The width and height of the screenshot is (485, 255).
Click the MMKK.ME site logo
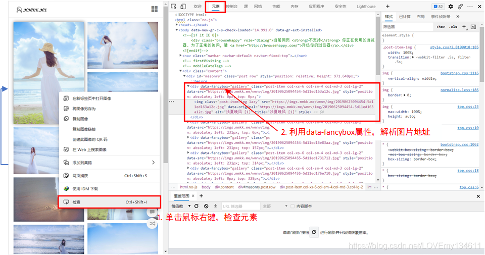click(x=31, y=10)
